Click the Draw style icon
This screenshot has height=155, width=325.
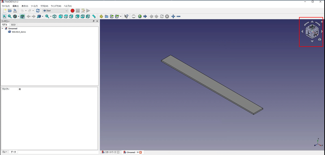click(15, 17)
